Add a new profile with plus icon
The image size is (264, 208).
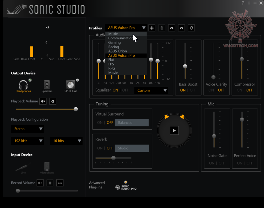(152, 28)
